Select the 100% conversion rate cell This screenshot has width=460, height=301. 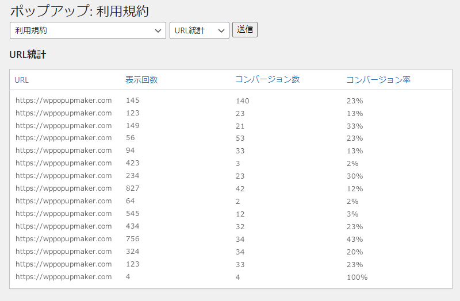tap(357, 277)
